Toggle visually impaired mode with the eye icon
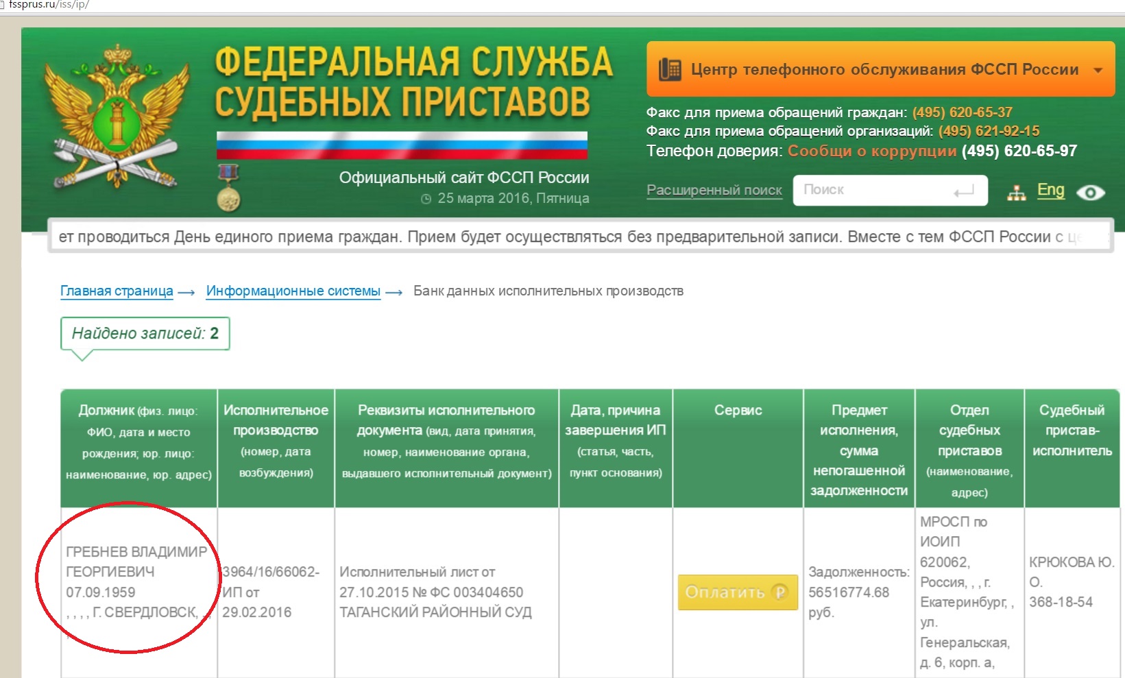1125x678 pixels. pos(1090,193)
